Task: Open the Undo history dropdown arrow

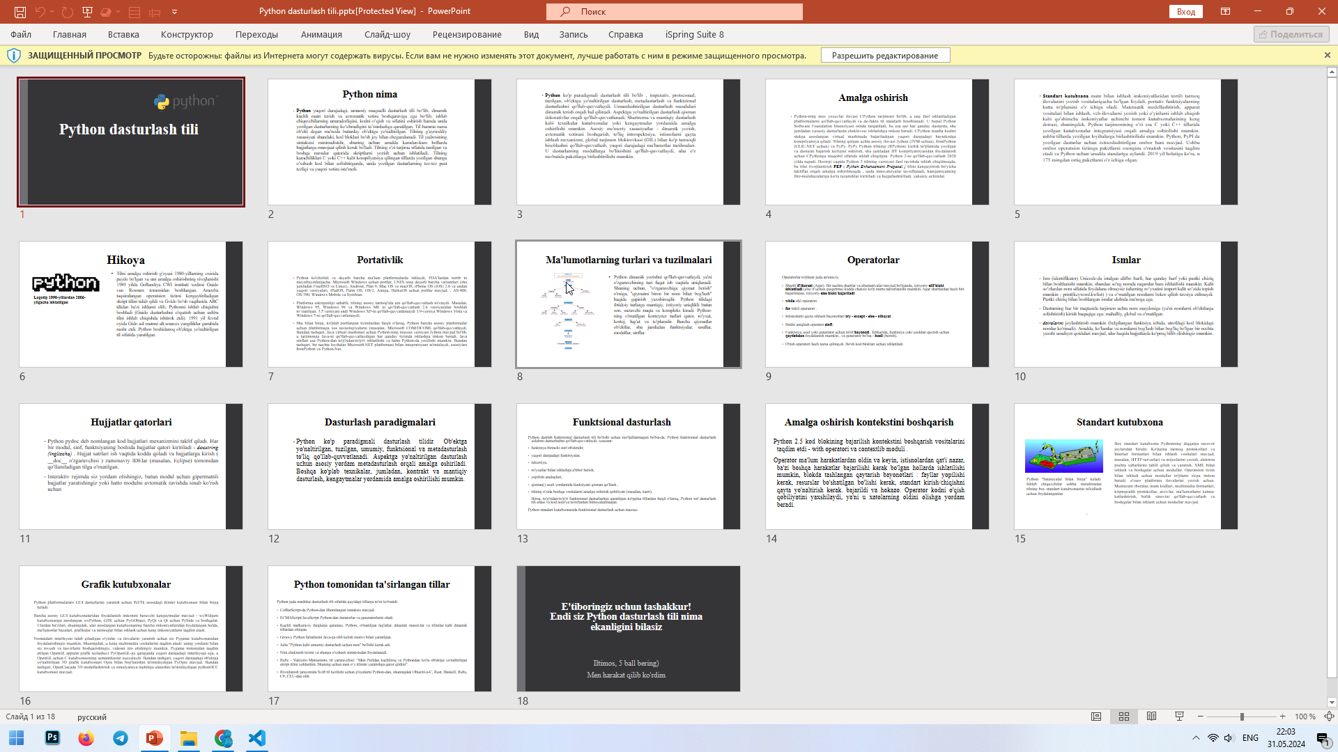Action: pyautogui.click(x=52, y=12)
